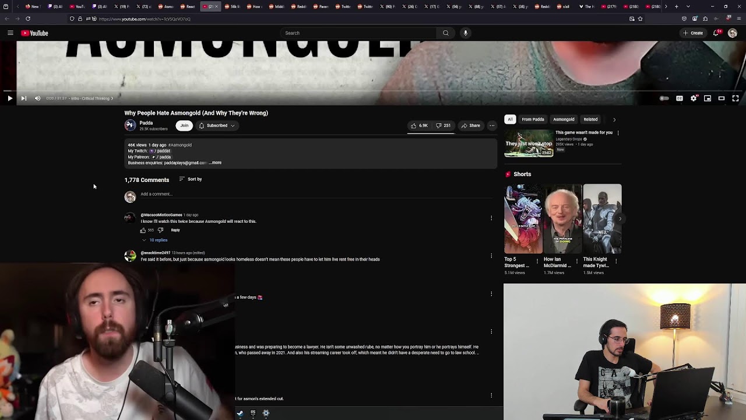
Task: Reload the page in browser
Action: tap(27, 19)
